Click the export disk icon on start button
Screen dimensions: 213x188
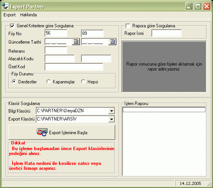(x=42, y=132)
